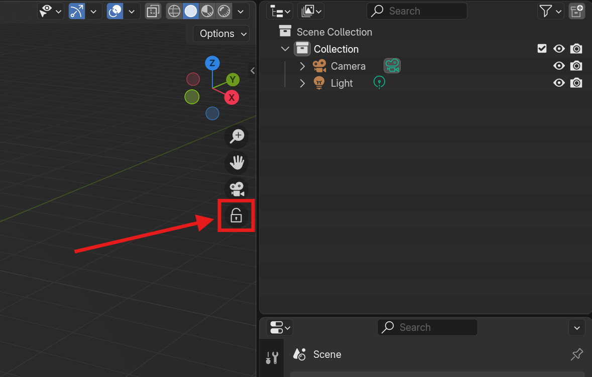Hide Camera in viewport via eye icon

pyautogui.click(x=559, y=66)
